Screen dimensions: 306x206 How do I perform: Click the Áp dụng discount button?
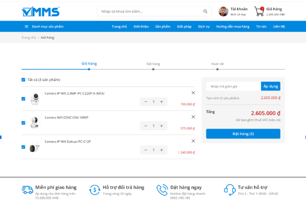click(x=270, y=86)
